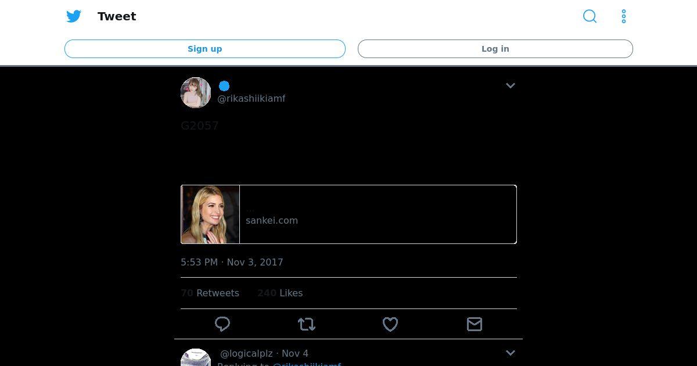Screen dimensions: 697x366
Task: Click the reply speech bubble icon
Action: pos(222,324)
